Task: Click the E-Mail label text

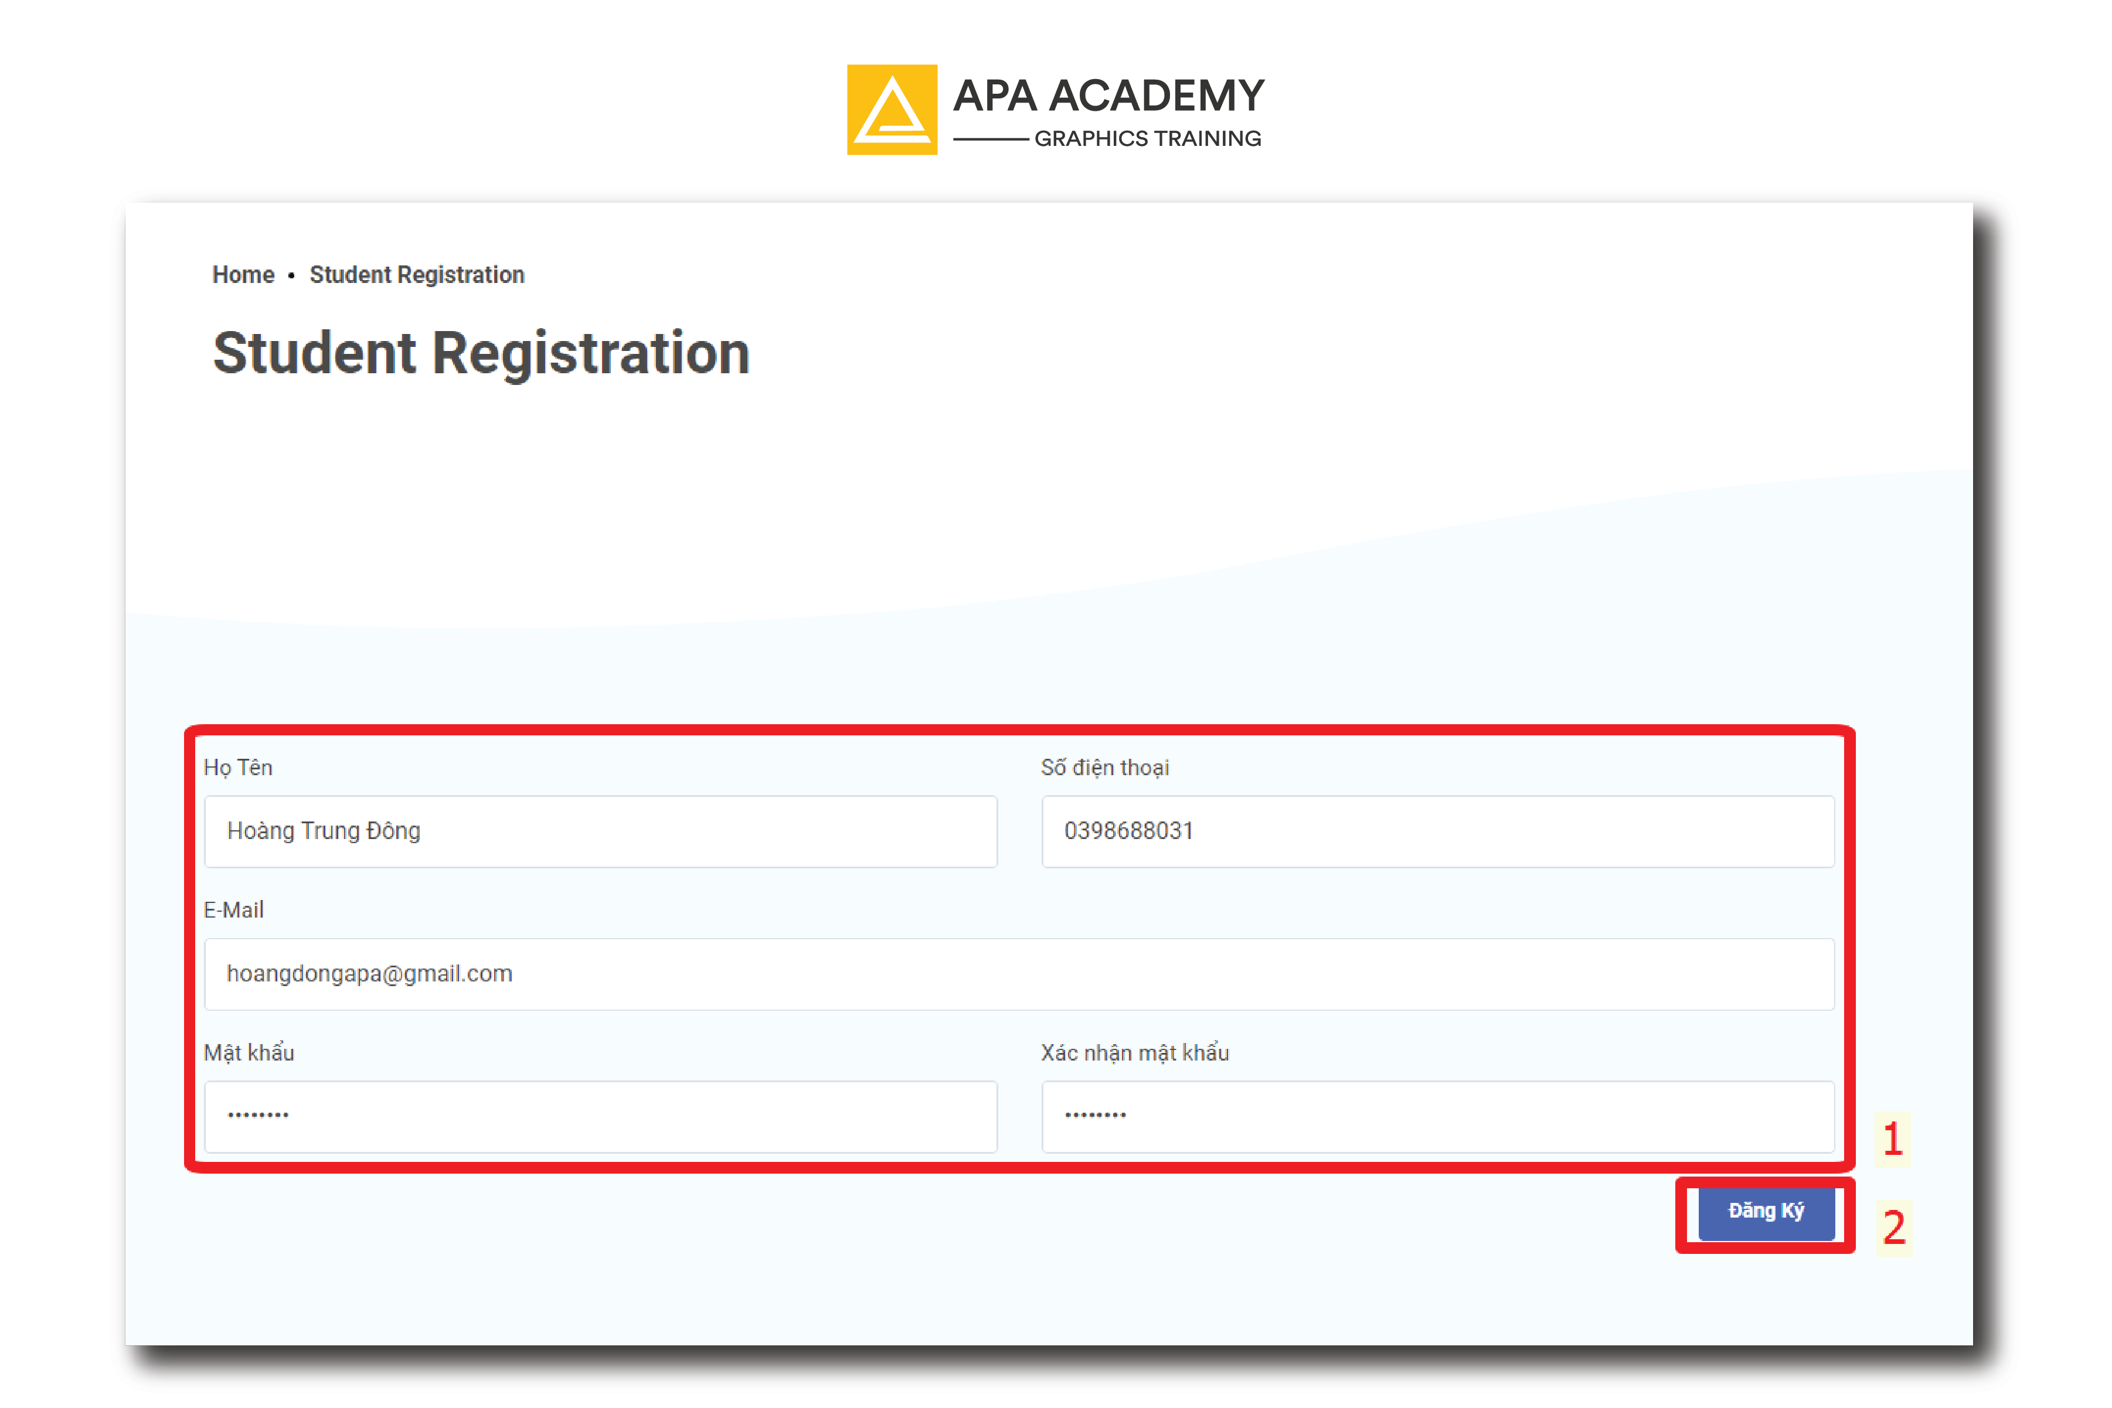Action: [x=233, y=911]
